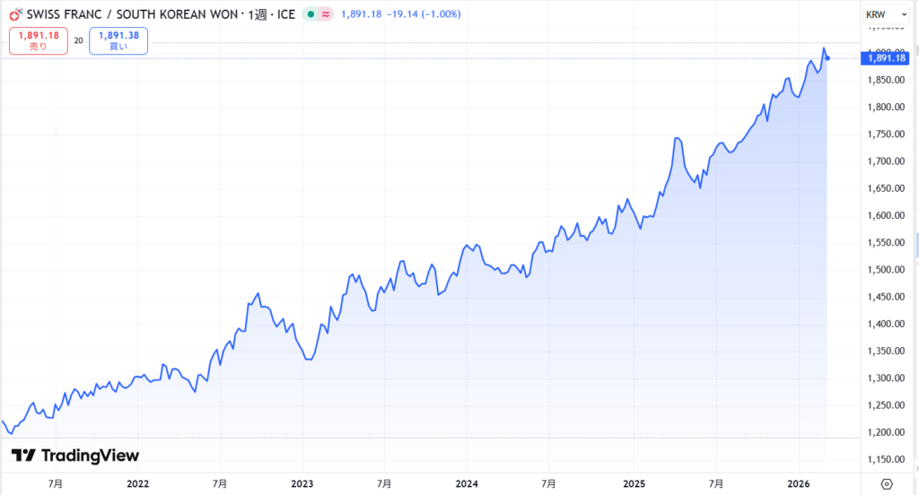Click the 2026 label on time axis
The height and width of the screenshot is (495, 919).
pyautogui.click(x=798, y=483)
